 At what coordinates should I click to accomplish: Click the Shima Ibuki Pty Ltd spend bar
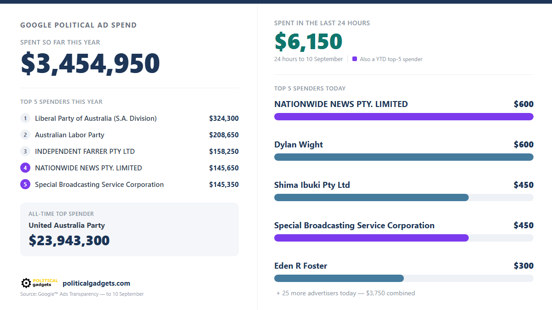tap(371, 197)
